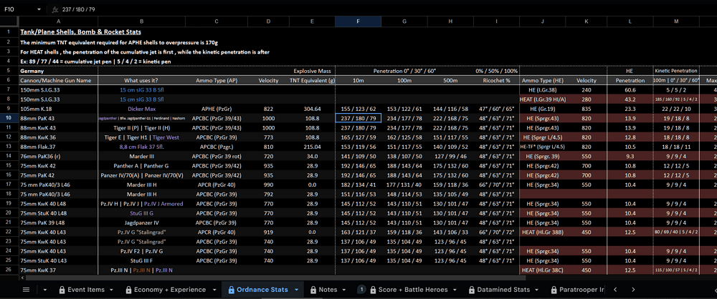This screenshot has height=299, width=717.
Task: Select the 60.6 penetration cell
Action: pyautogui.click(x=630, y=90)
